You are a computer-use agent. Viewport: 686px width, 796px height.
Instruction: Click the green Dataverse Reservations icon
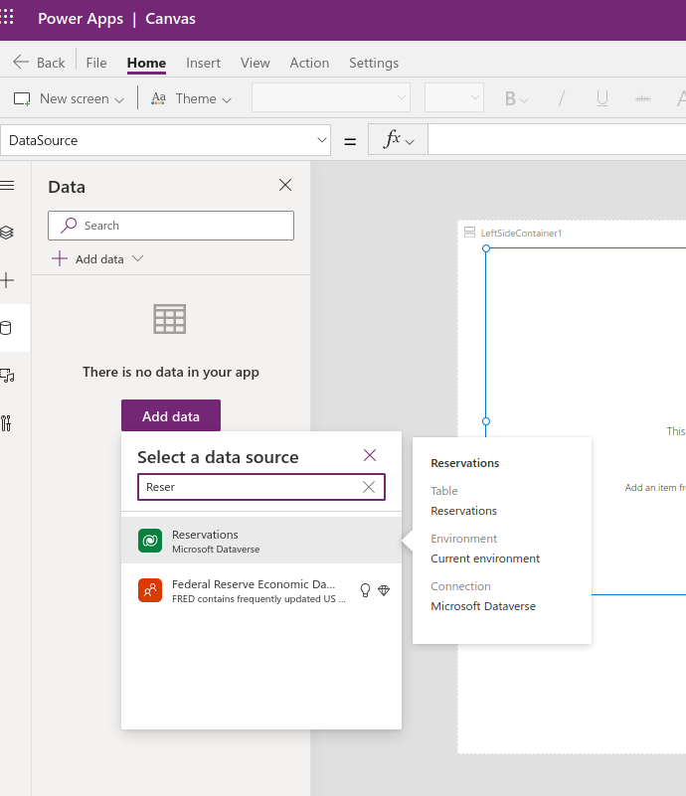point(150,541)
